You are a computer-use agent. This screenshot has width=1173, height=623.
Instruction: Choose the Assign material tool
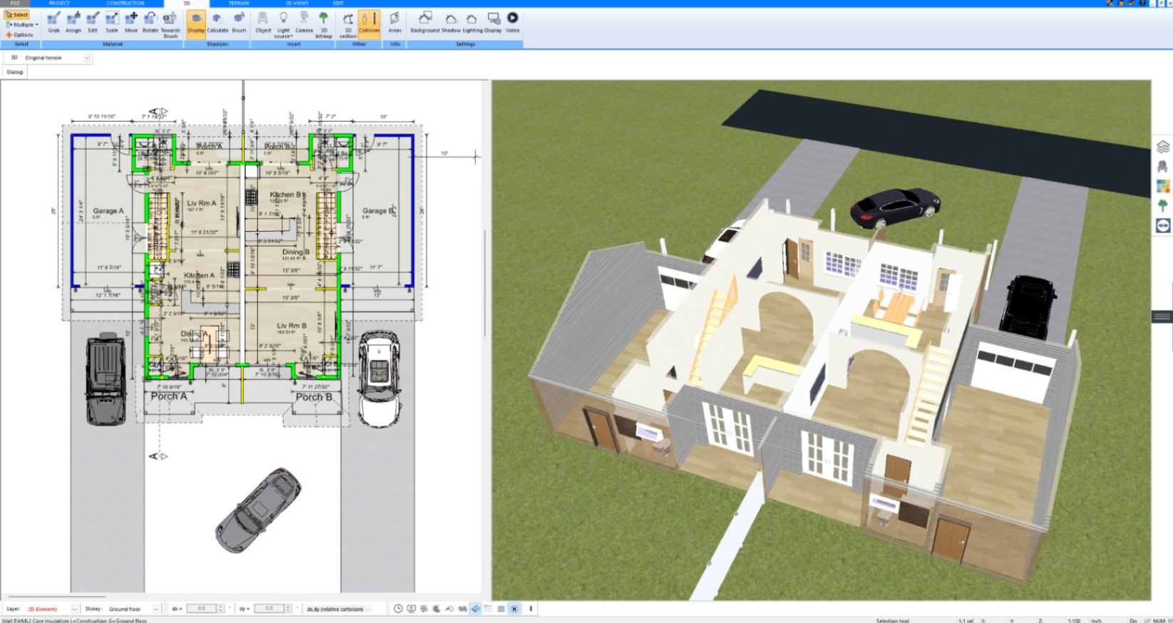(x=73, y=23)
